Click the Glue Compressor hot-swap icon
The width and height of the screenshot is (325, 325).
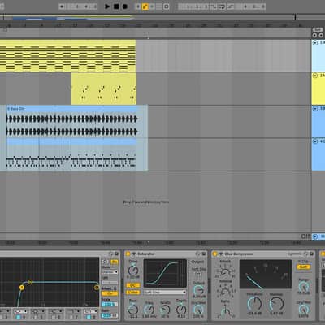tap(306, 253)
